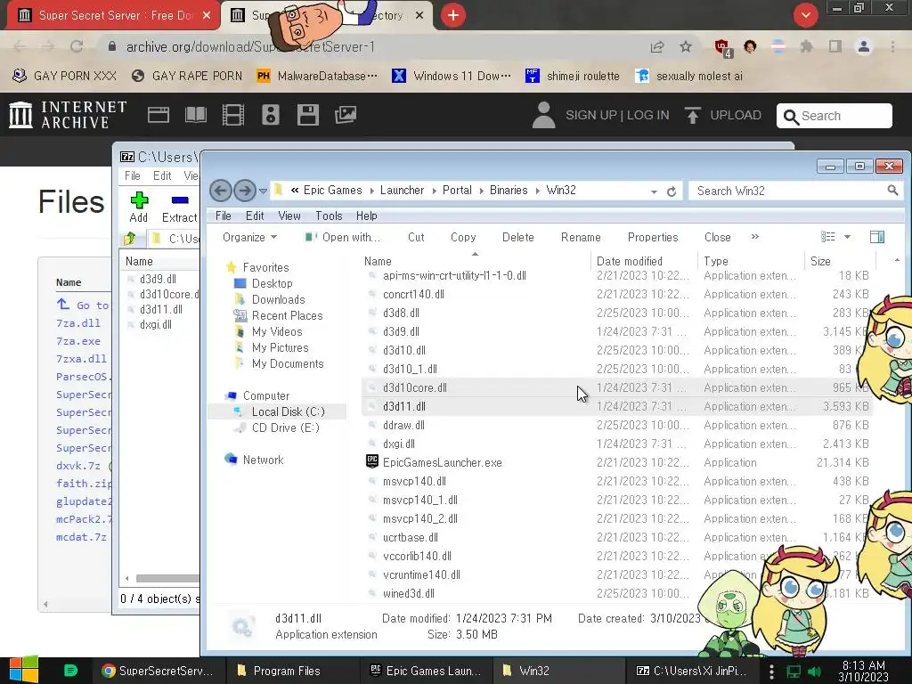Show more toolbar commands chevron
Screen dimensions: 912x684
755,237
